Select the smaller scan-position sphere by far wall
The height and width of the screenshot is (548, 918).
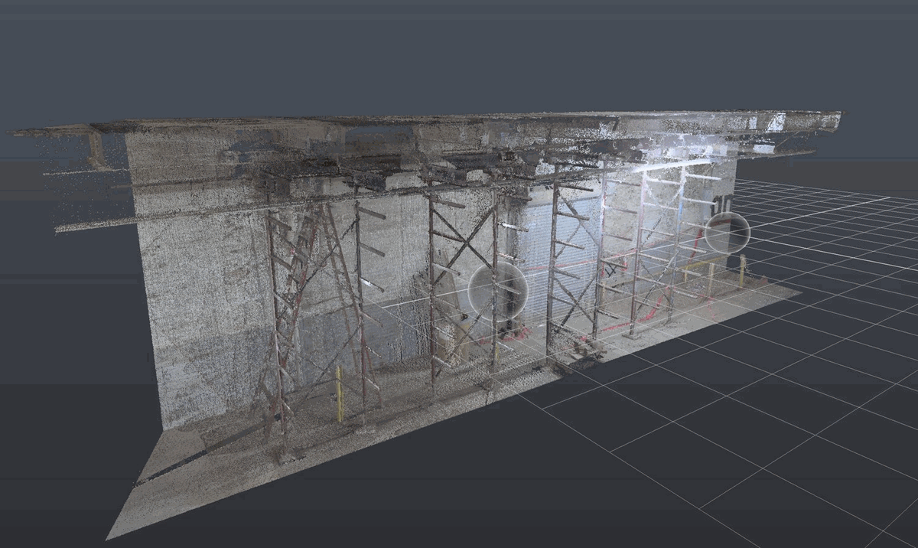pos(727,233)
